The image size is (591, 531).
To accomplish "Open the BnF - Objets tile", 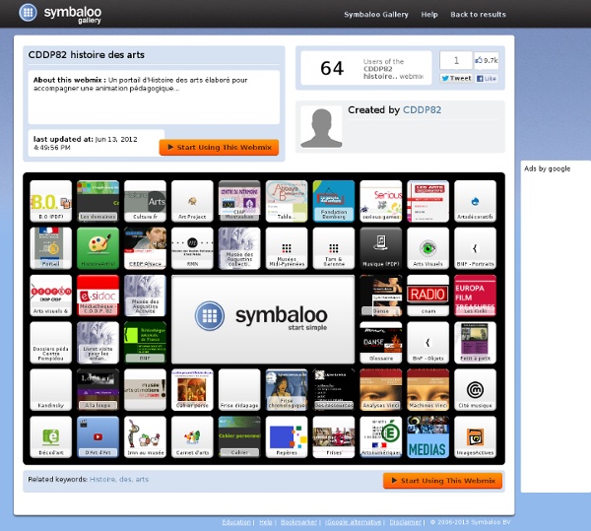I will [x=428, y=342].
